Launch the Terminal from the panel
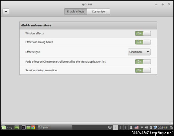This screenshot has width=174, height=136. pyautogui.click(x=24, y=128)
